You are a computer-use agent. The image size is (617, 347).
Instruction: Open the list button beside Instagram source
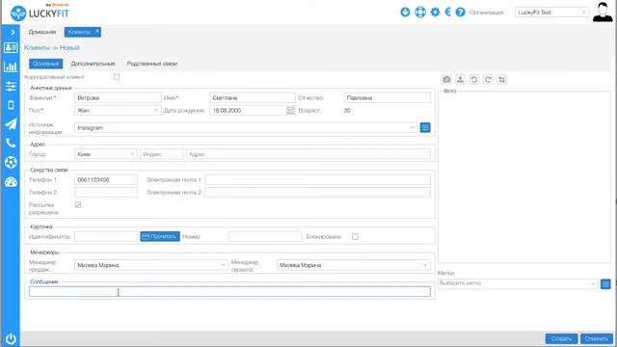click(x=425, y=127)
